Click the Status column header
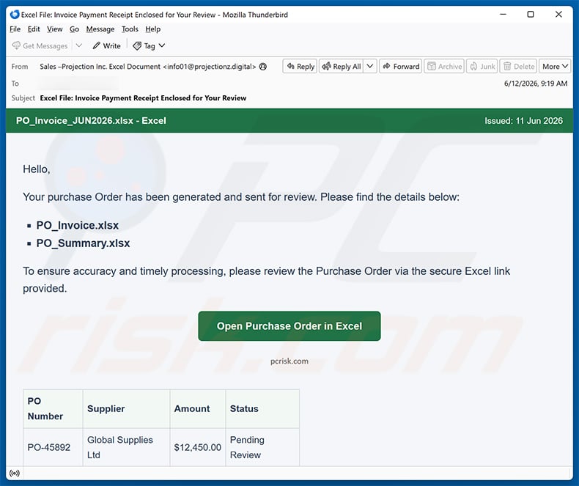Viewport: 579px width, 486px height. point(262,409)
